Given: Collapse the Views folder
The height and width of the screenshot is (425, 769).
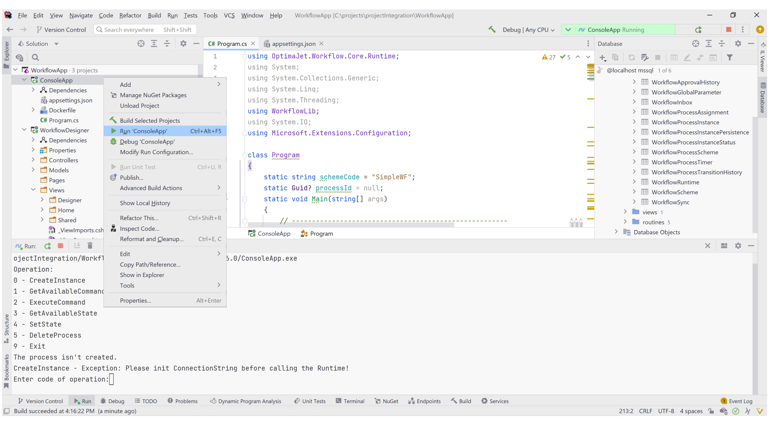Looking at the screenshot, I should click(33, 190).
